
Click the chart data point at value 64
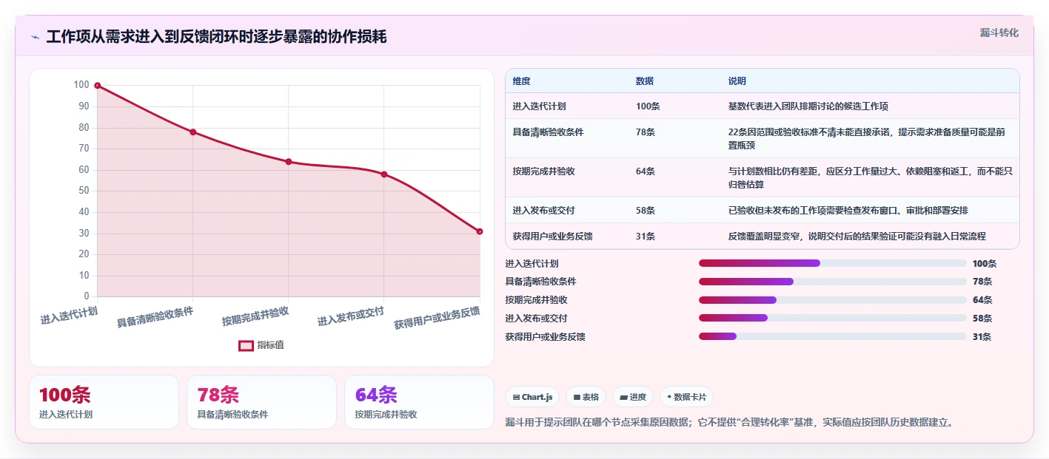289,162
